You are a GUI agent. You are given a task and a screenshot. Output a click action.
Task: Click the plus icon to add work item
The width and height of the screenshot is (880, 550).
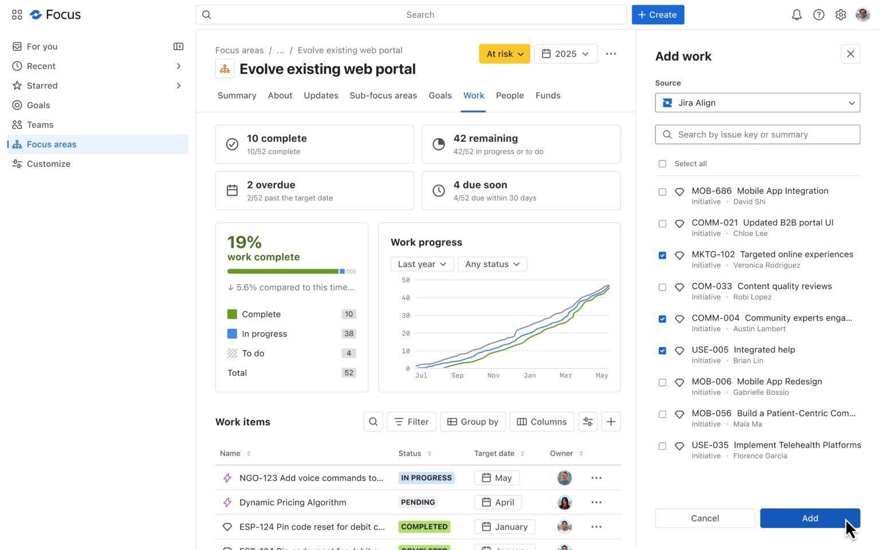[x=611, y=422]
